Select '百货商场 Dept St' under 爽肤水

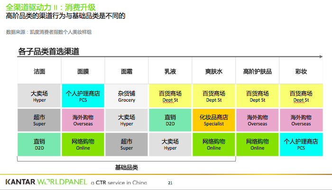[214, 96]
